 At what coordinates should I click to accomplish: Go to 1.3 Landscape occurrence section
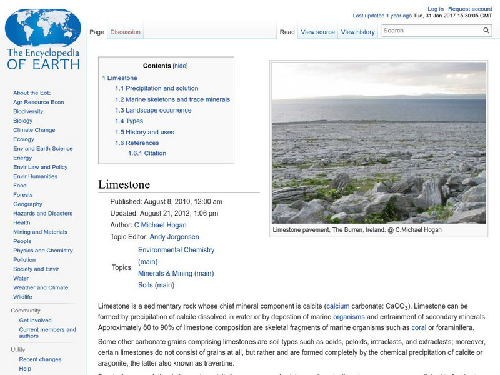coord(153,111)
